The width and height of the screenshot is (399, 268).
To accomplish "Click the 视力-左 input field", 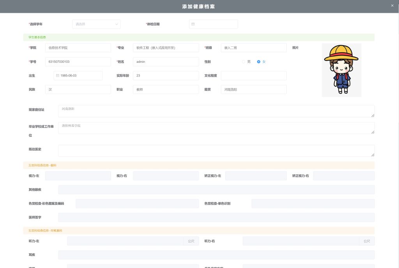I will tap(78, 176).
